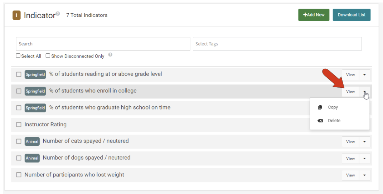Click the Animal tag on cats indicator
383x194 pixels.
[x=32, y=141]
